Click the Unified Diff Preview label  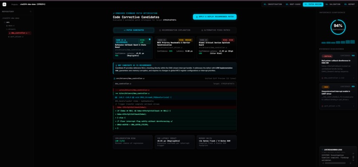(221, 78)
